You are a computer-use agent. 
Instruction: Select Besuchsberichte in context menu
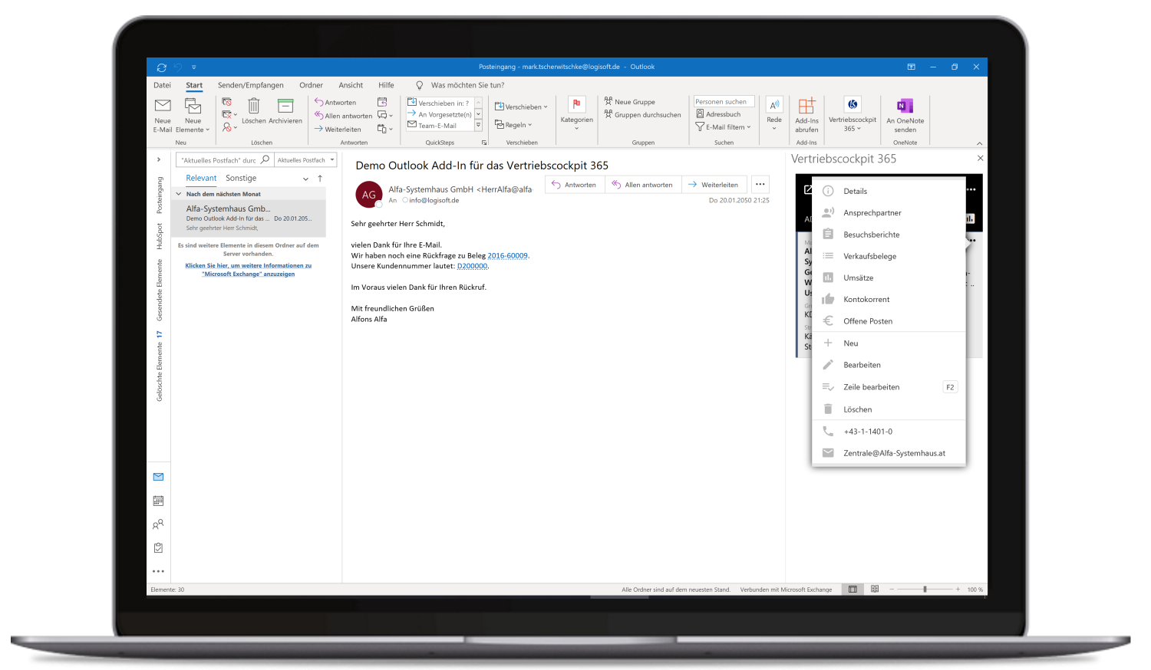[889, 235]
